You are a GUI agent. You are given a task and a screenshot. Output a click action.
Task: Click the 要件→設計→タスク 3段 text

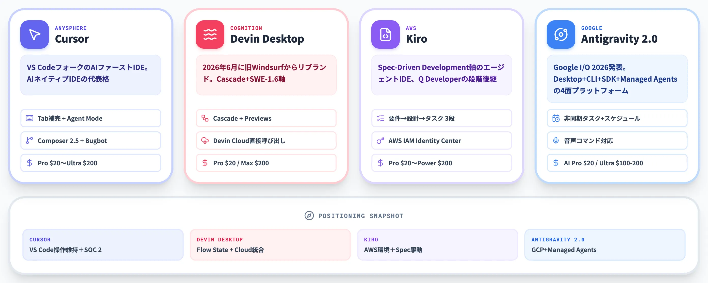pyautogui.click(x=421, y=118)
